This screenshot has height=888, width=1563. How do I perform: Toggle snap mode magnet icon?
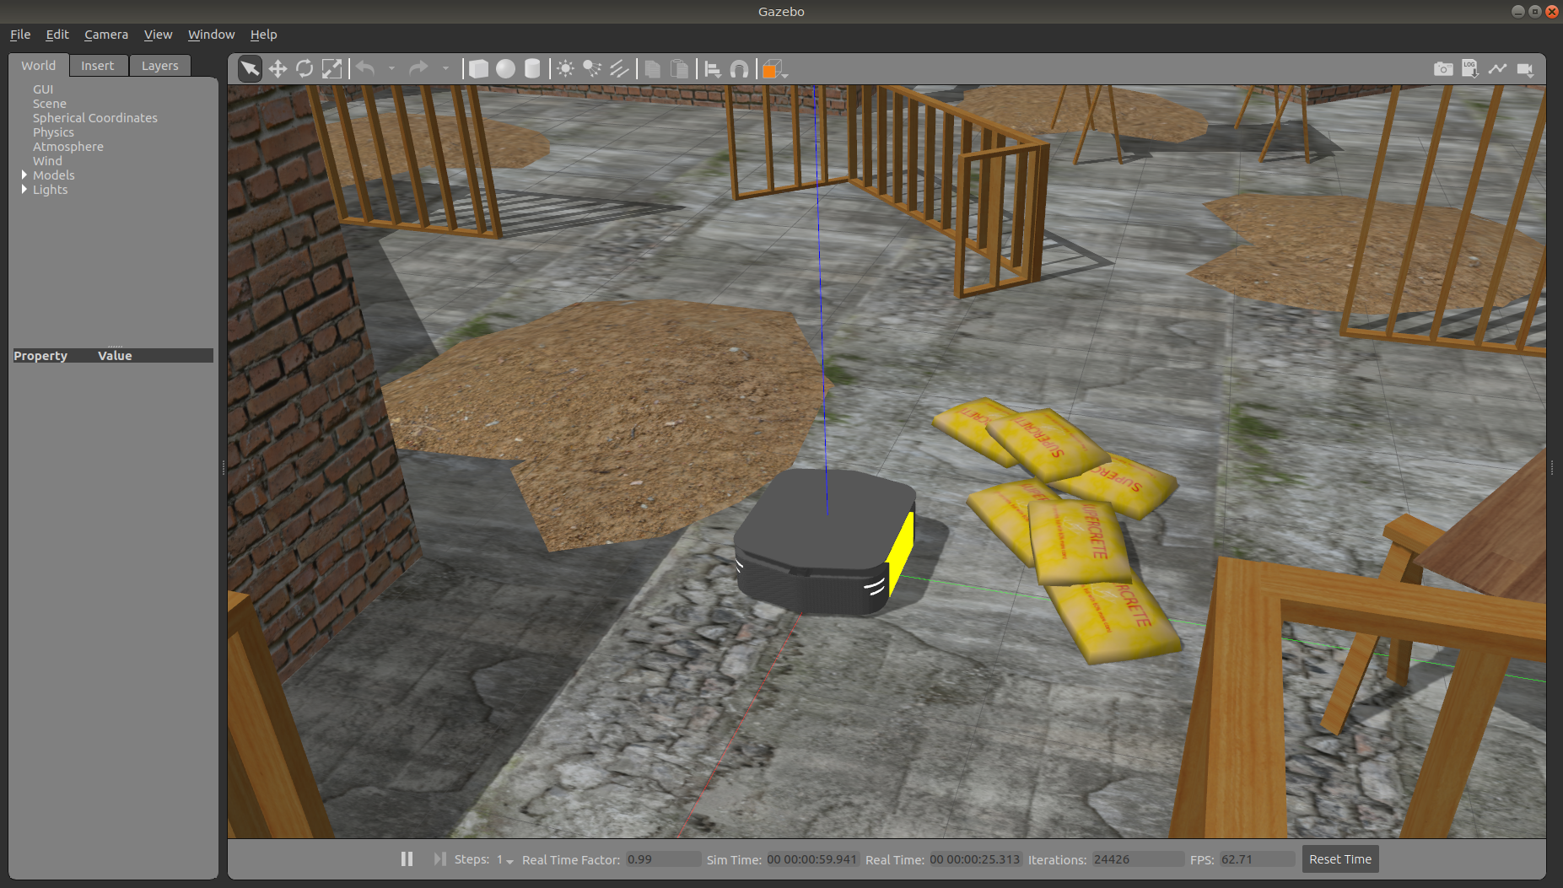click(739, 69)
